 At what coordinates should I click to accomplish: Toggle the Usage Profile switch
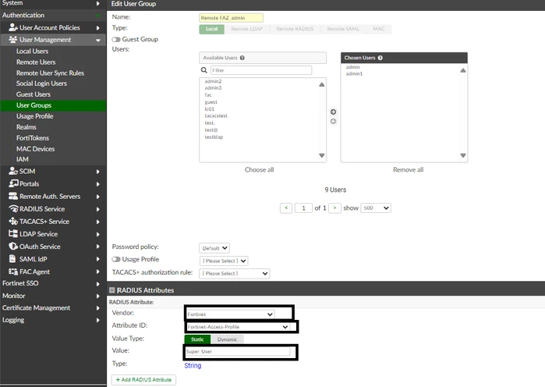coord(116,259)
